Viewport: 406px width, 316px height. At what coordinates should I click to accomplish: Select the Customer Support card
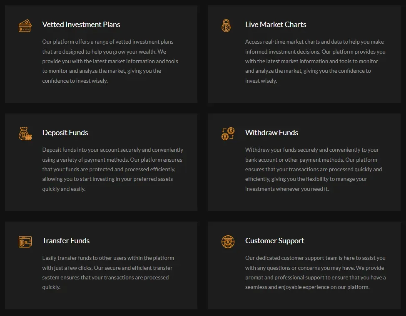[x=304, y=265]
